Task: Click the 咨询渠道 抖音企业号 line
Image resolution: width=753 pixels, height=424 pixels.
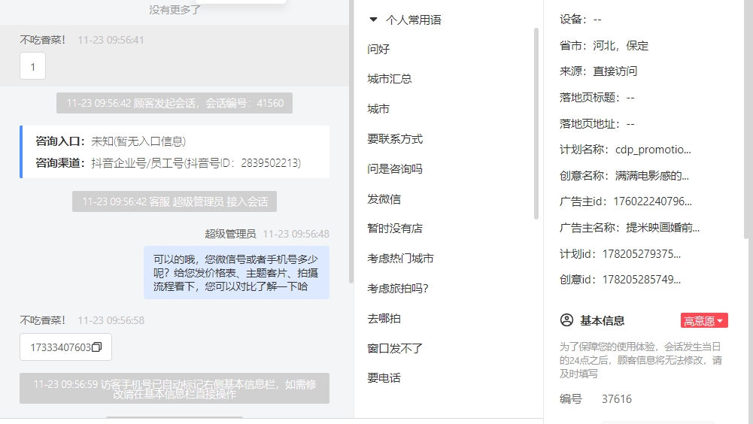Action: coord(168,163)
